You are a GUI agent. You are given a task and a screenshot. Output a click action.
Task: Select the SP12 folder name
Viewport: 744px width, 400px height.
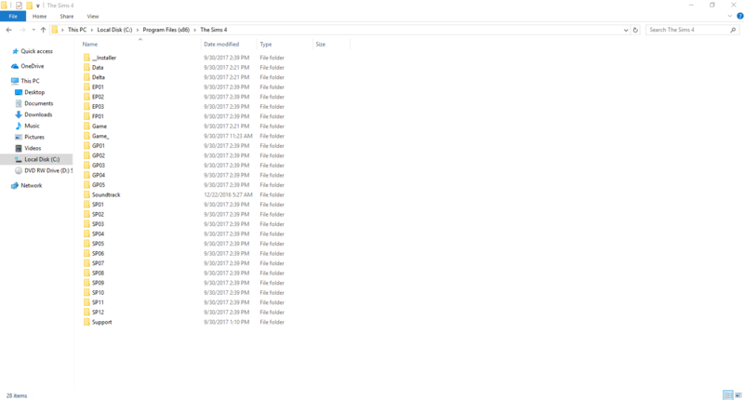(x=99, y=313)
